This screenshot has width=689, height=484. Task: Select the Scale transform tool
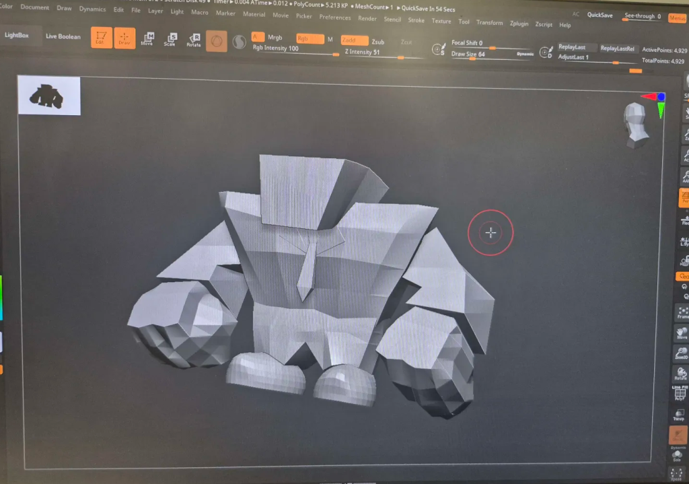(171, 40)
